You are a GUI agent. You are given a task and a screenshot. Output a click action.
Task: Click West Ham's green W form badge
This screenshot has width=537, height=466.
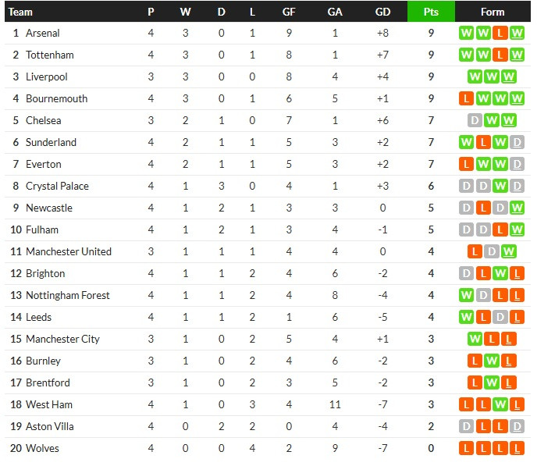click(x=500, y=404)
